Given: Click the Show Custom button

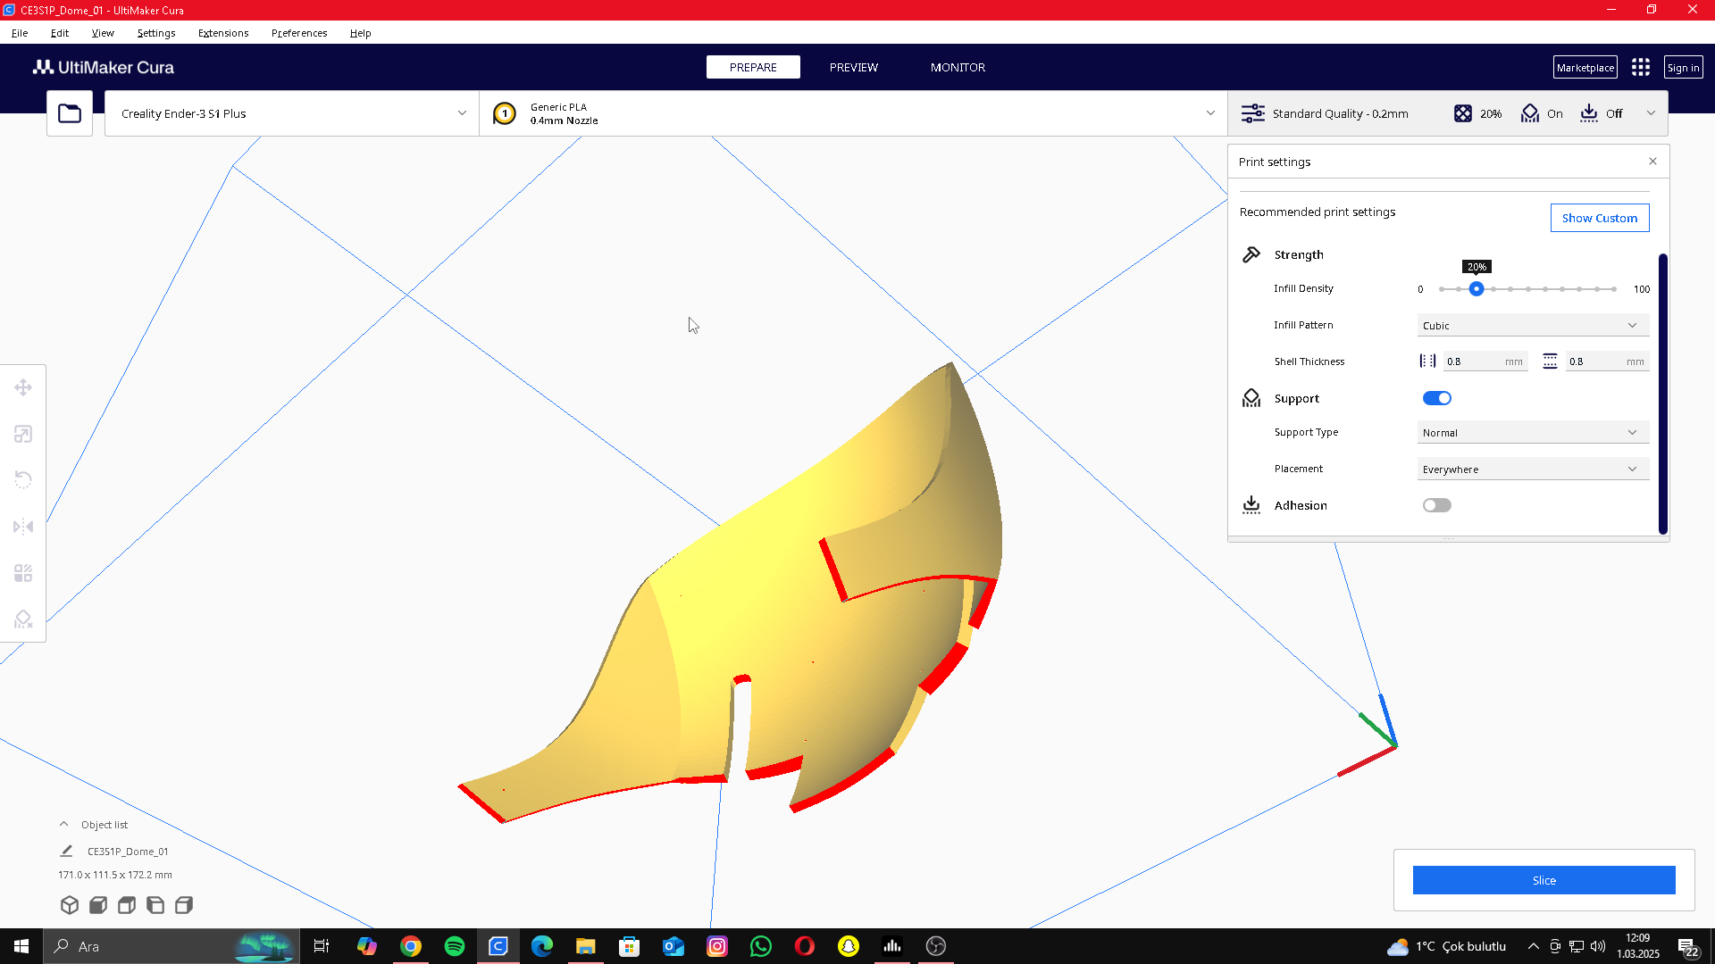Looking at the screenshot, I should pos(1599,218).
